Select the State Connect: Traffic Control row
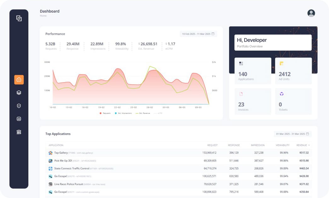This screenshot has width=329, height=198. (178, 168)
